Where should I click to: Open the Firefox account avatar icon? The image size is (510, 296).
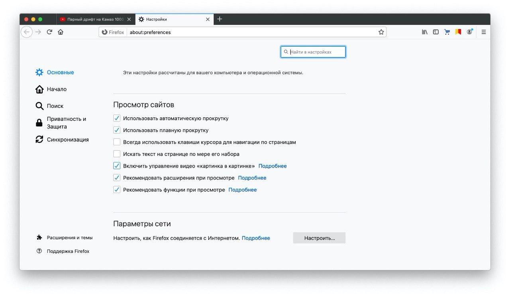click(x=470, y=32)
